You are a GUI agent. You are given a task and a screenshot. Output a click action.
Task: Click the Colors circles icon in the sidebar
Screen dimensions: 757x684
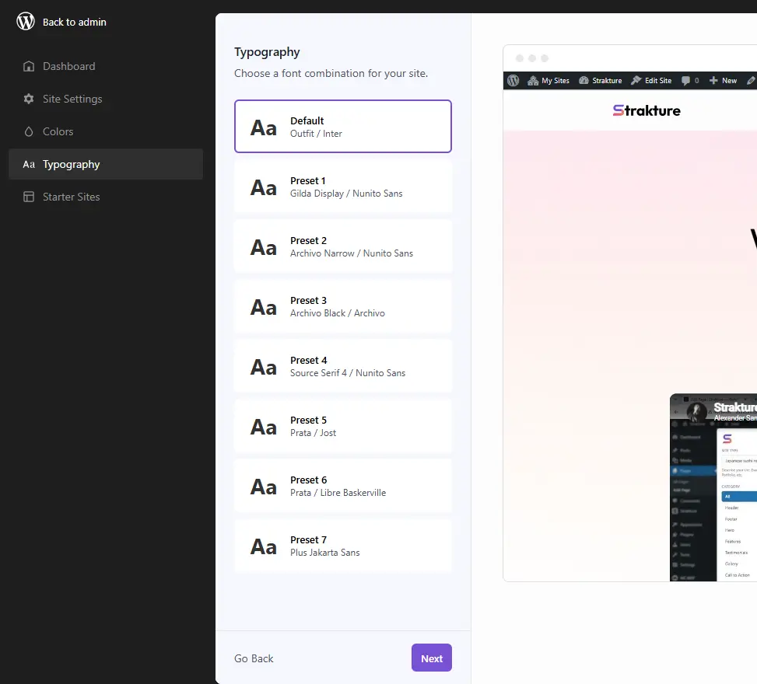pyautogui.click(x=29, y=131)
